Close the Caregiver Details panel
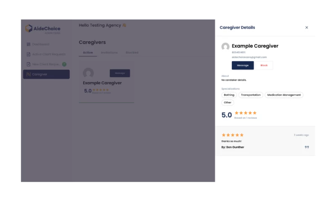This screenshot has width=336, height=201. tap(307, 28)
